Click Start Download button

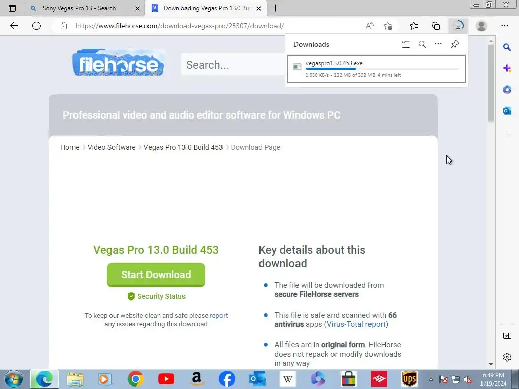tap(156, 275)
